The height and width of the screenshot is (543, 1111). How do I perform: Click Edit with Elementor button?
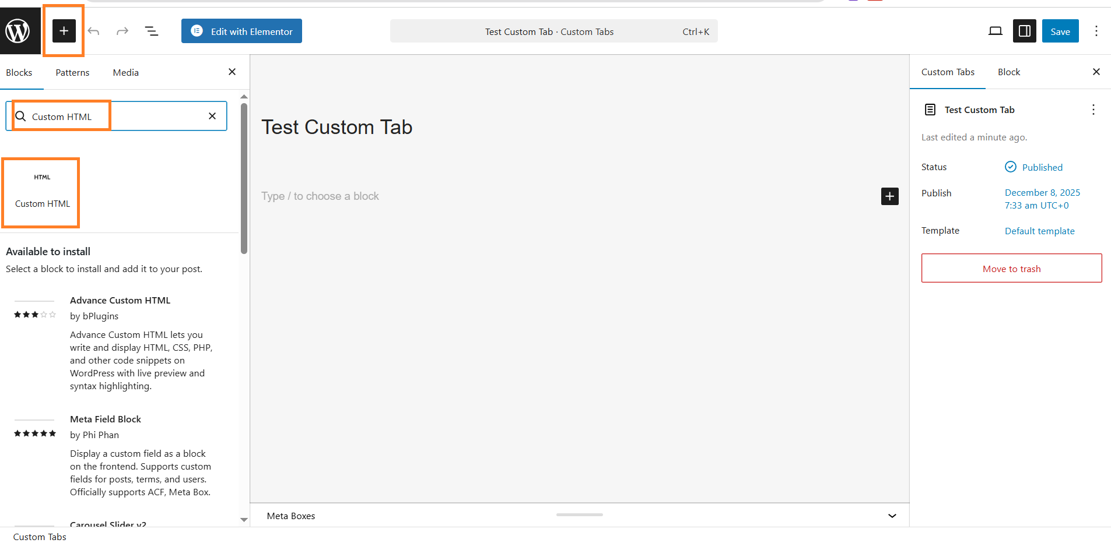point(241,31)
